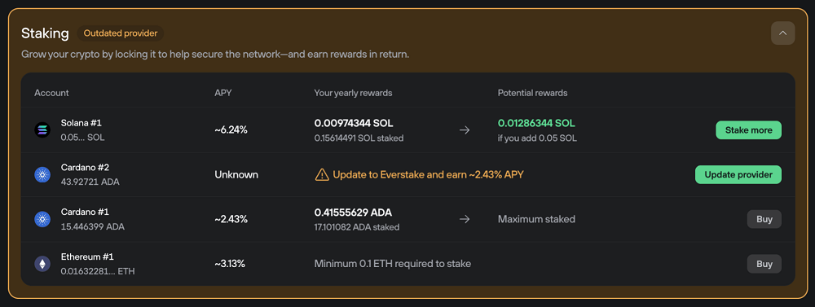Screen dimensions: 815x307
Task: Click the Grow your crypto description text
Action: [215, 55]
